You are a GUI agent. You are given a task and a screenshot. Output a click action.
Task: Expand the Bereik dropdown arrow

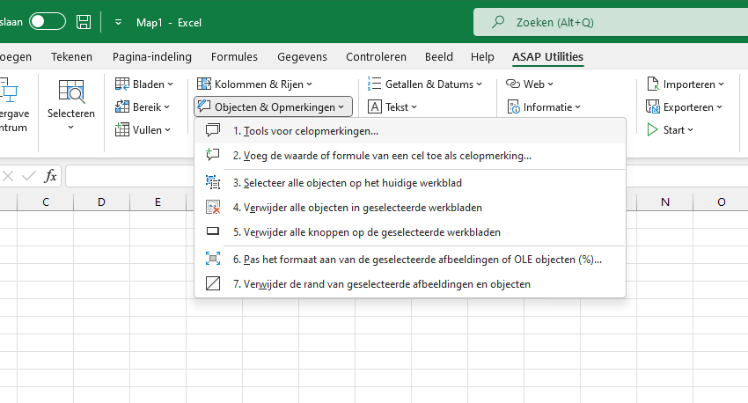tap(166, 107)
